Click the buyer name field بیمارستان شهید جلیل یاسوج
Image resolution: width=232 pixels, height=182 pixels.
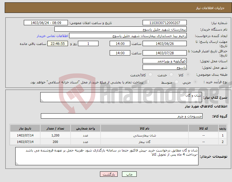(x=121, y=29)
